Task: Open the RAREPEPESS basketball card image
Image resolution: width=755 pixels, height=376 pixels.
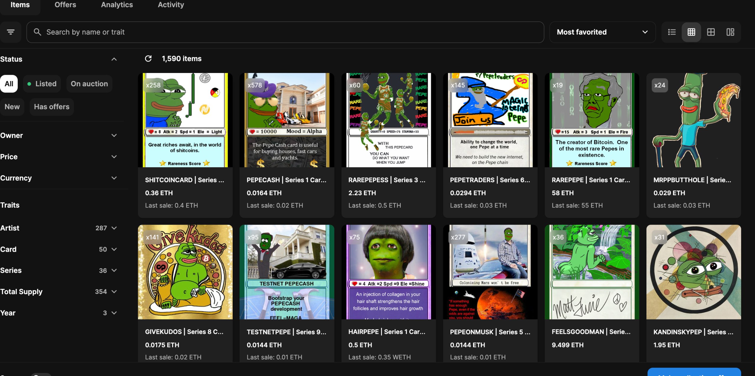Action: [388, 120]
